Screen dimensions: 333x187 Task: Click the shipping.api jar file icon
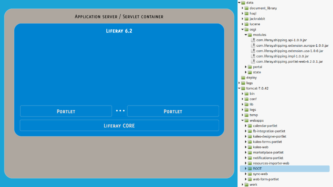(x=253, y=40)
